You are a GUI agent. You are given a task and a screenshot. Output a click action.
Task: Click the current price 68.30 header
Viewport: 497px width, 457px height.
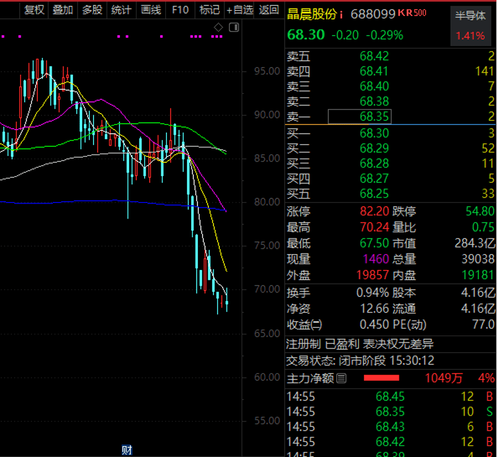306,35
